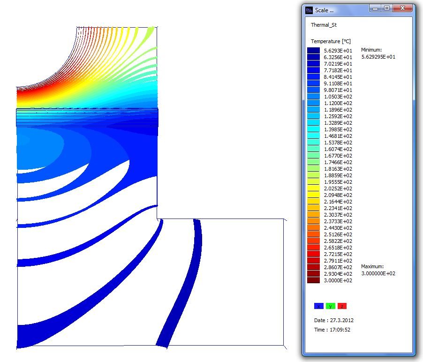Click the Thermal_St label
423x362 pixels.
click(x=324, y=25)
